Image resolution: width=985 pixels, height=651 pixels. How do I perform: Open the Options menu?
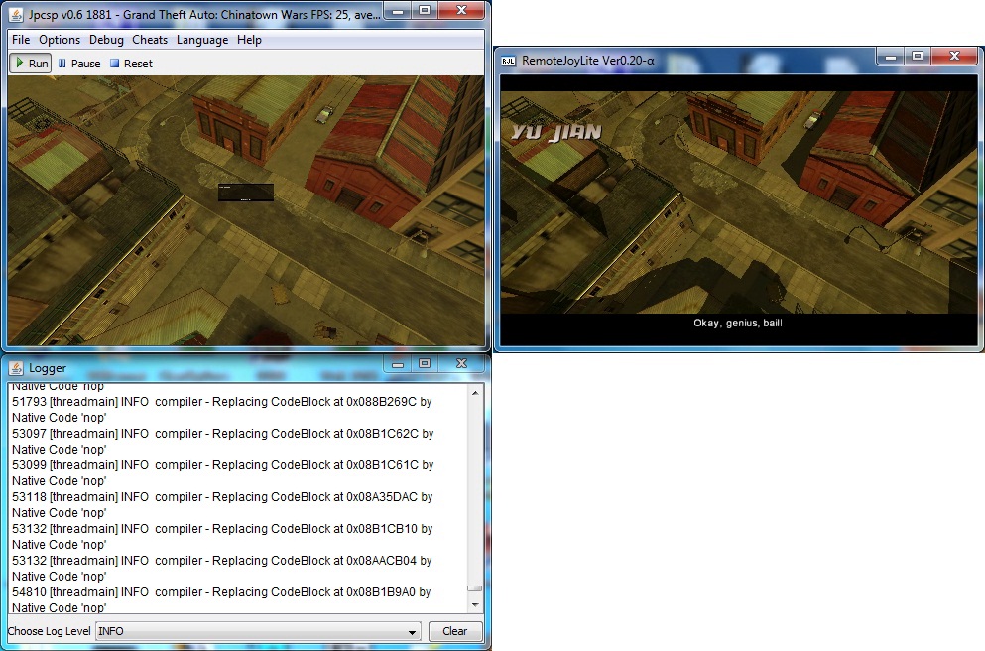[x=60, y=40]
